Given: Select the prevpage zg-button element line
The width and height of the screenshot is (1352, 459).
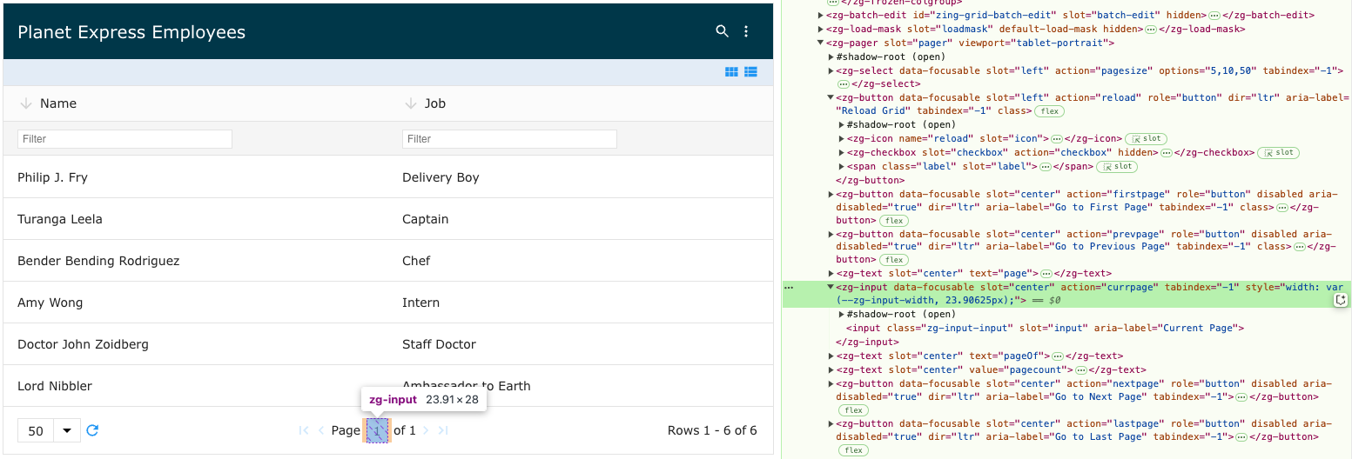Looking at the screenshot, I should coord(1084,247).
